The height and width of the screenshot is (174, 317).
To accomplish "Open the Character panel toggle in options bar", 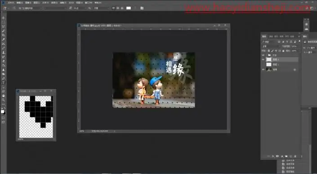I will pyautogui.click(x=142, y=8).
